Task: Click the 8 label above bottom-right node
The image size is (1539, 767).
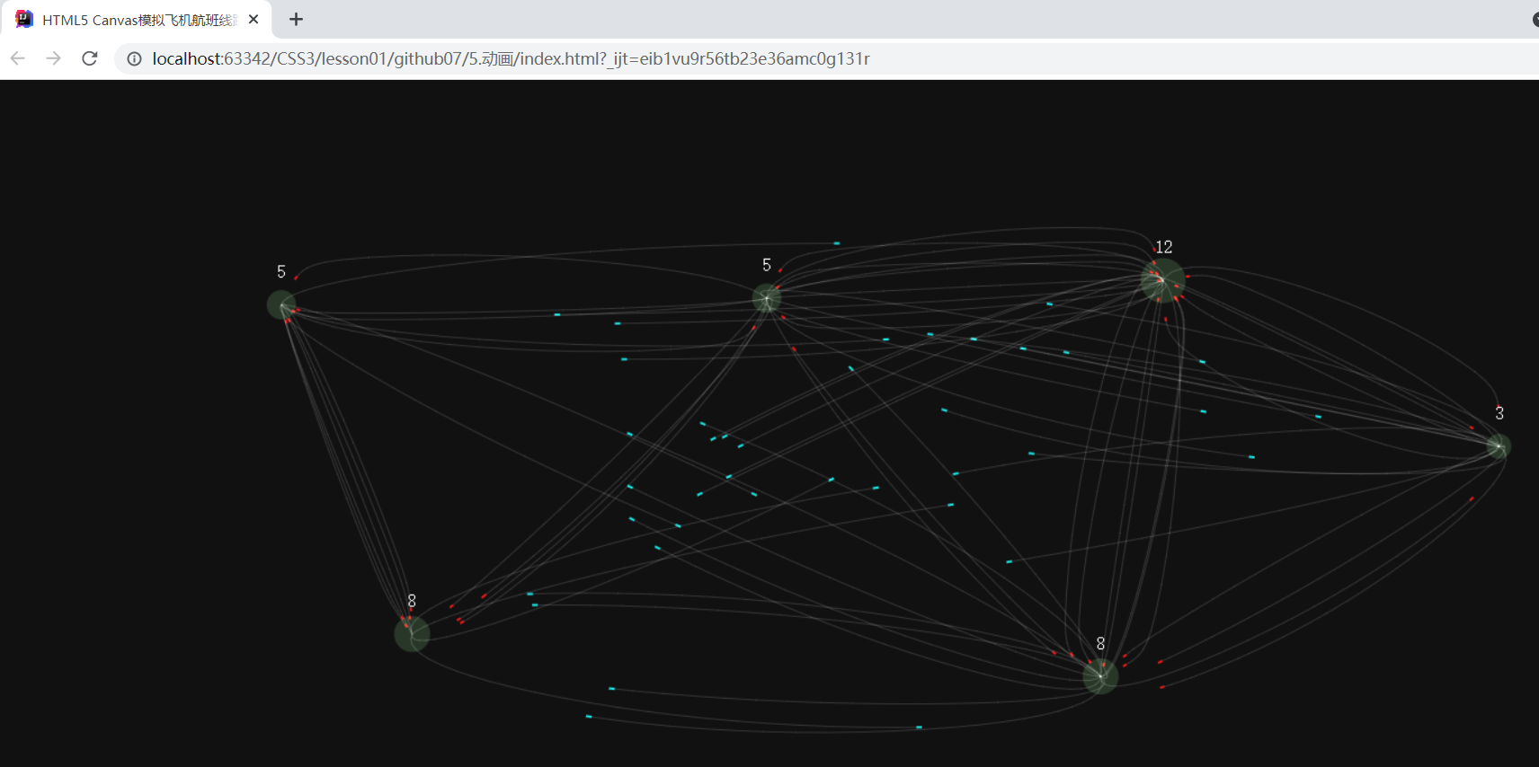Action: (1100, 643)
